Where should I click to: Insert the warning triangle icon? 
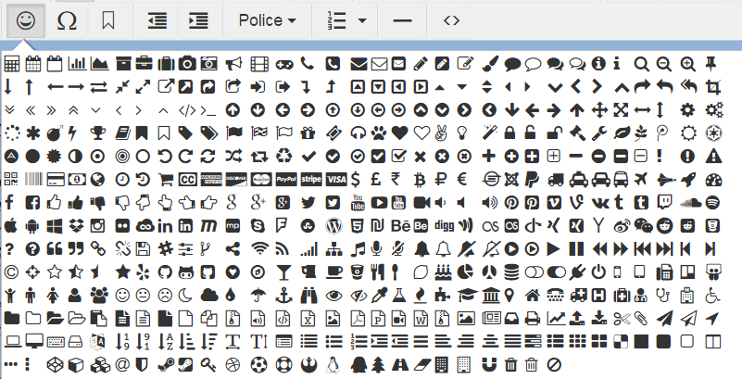tap(713, 157)
